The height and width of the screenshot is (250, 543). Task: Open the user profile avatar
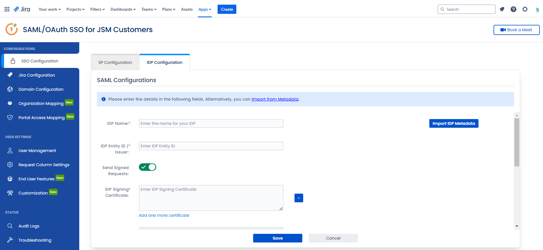(537, 10)
